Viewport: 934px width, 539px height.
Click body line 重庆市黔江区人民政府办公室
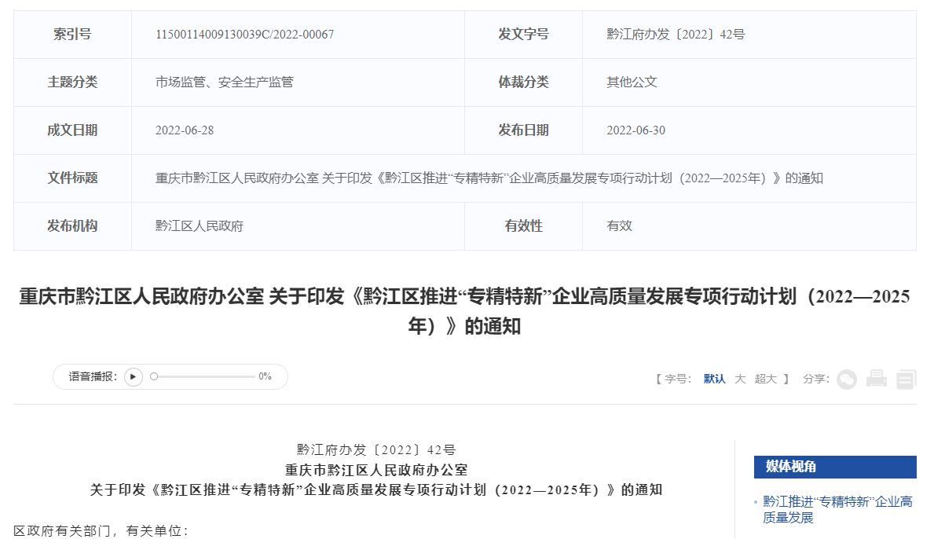point(375,470)
